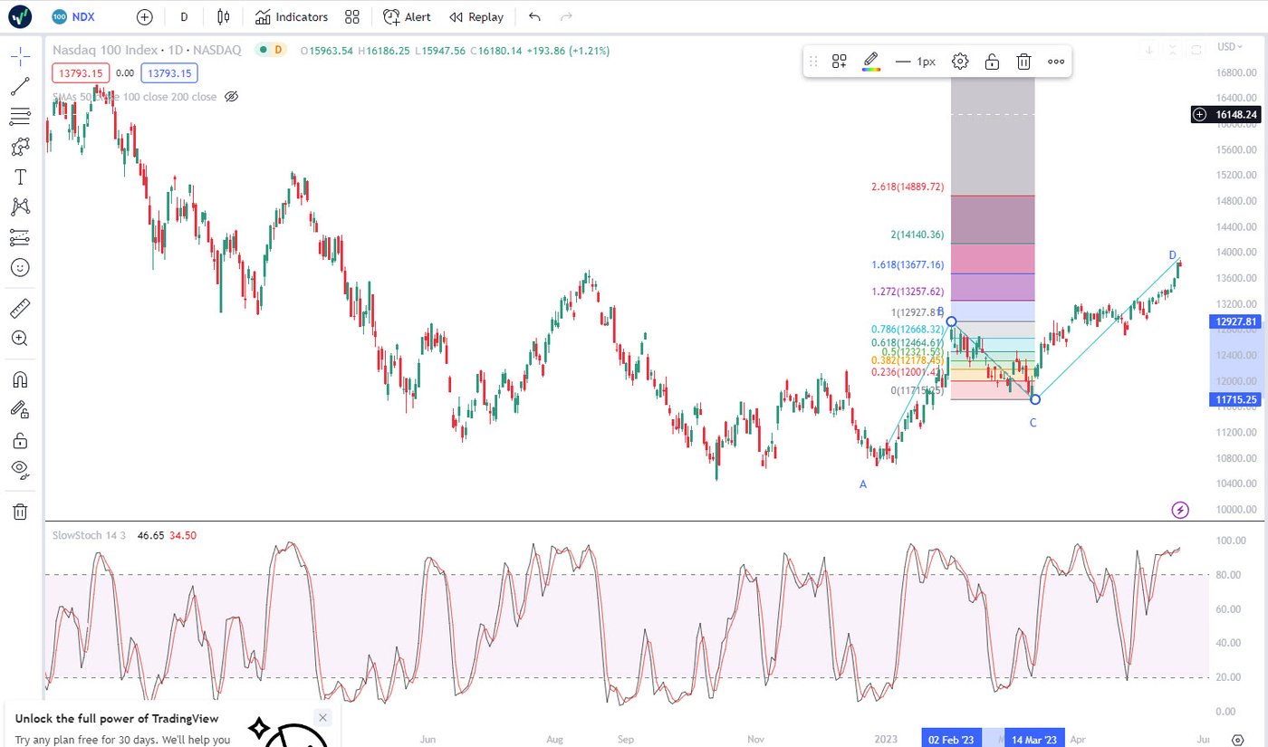Click the NDX symbol search button
The image size is (1268, 747).
pos(73,17)
